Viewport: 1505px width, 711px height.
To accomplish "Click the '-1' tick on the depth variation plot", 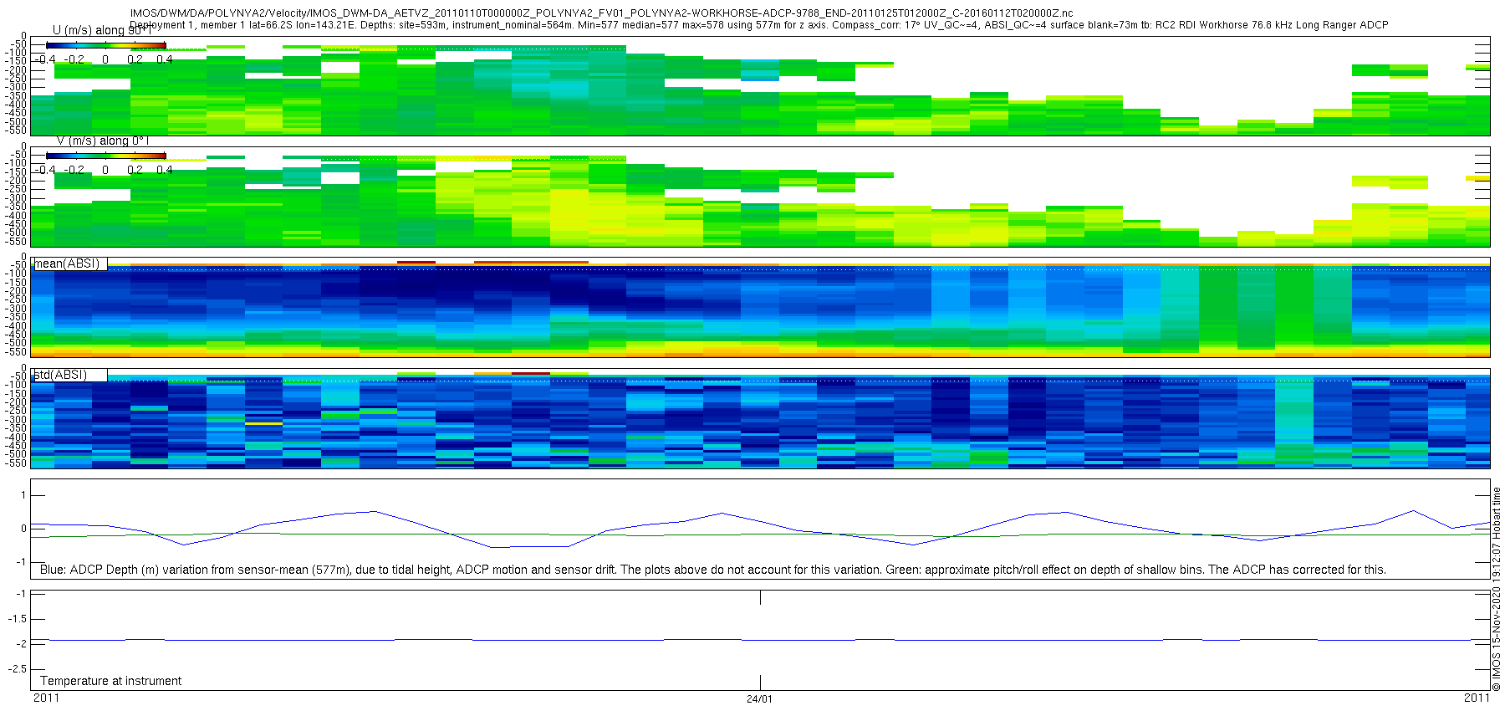I will pyautogui.click(x=21, y=562).
